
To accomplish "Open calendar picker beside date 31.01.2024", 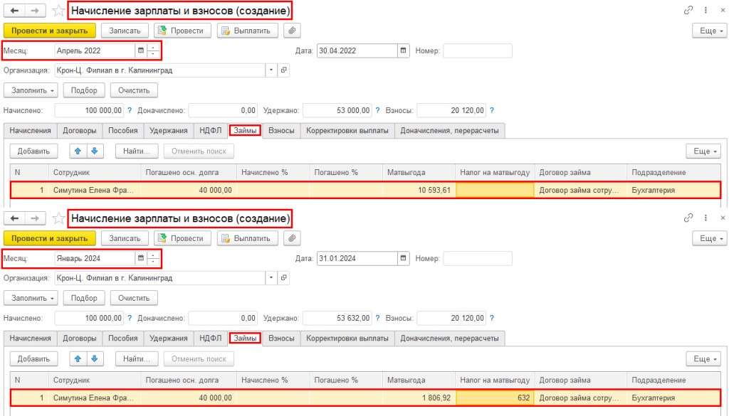I will [404, 258].
